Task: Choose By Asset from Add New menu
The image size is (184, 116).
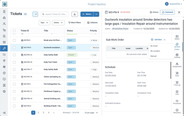Action: (x=154, y=46)
